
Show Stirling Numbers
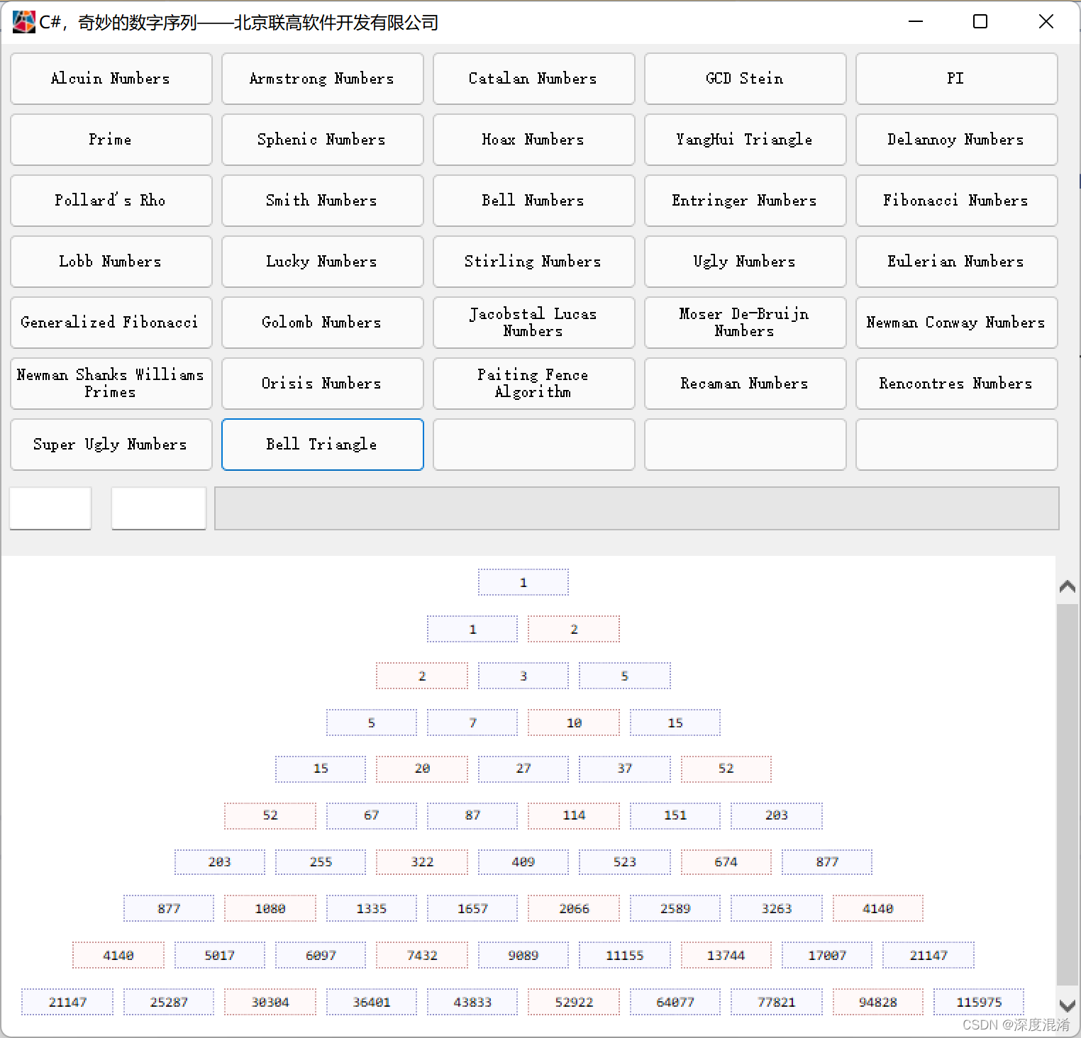point(534,262)
